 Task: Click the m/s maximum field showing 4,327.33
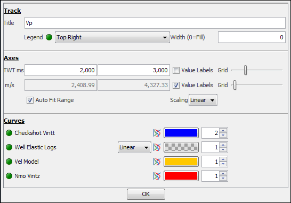(134, 85)
